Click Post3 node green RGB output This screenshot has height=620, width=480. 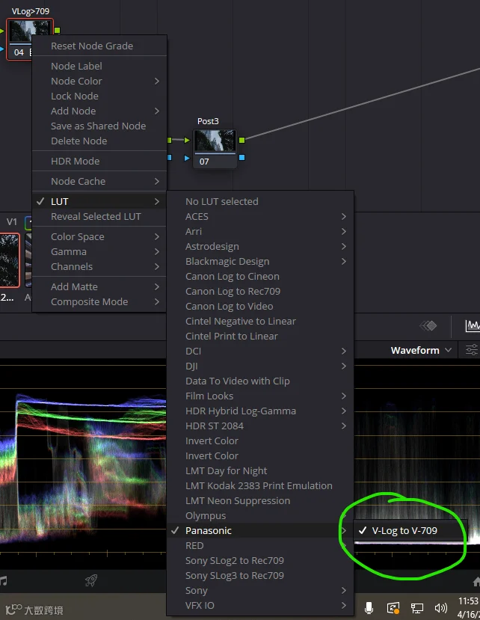point(242,140)
